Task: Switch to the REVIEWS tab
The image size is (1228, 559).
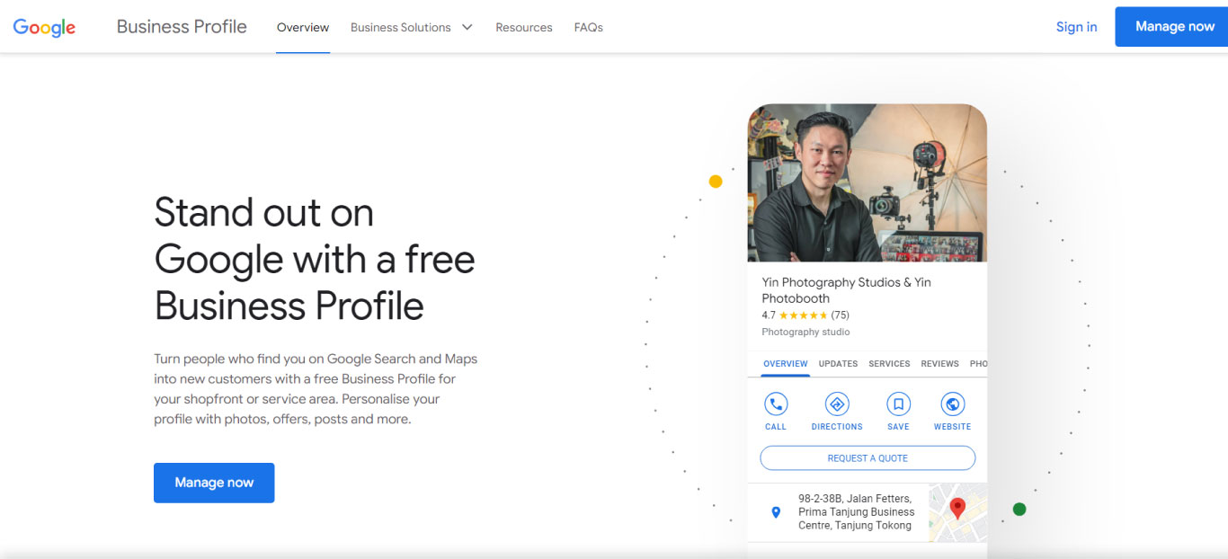Action: coord(939,364)
